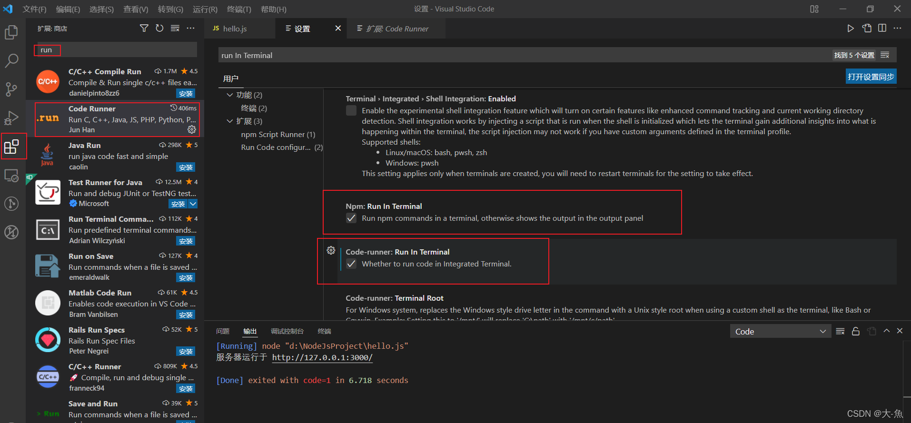Open Code Runner extension manage gear

(192, 129)
